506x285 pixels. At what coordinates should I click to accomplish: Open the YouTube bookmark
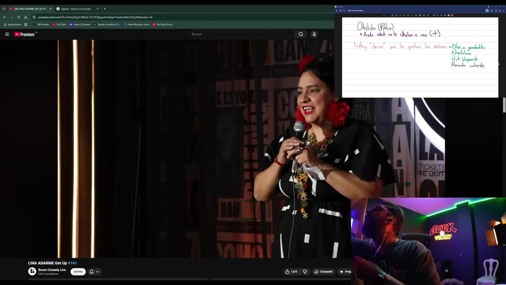(59, 25)
